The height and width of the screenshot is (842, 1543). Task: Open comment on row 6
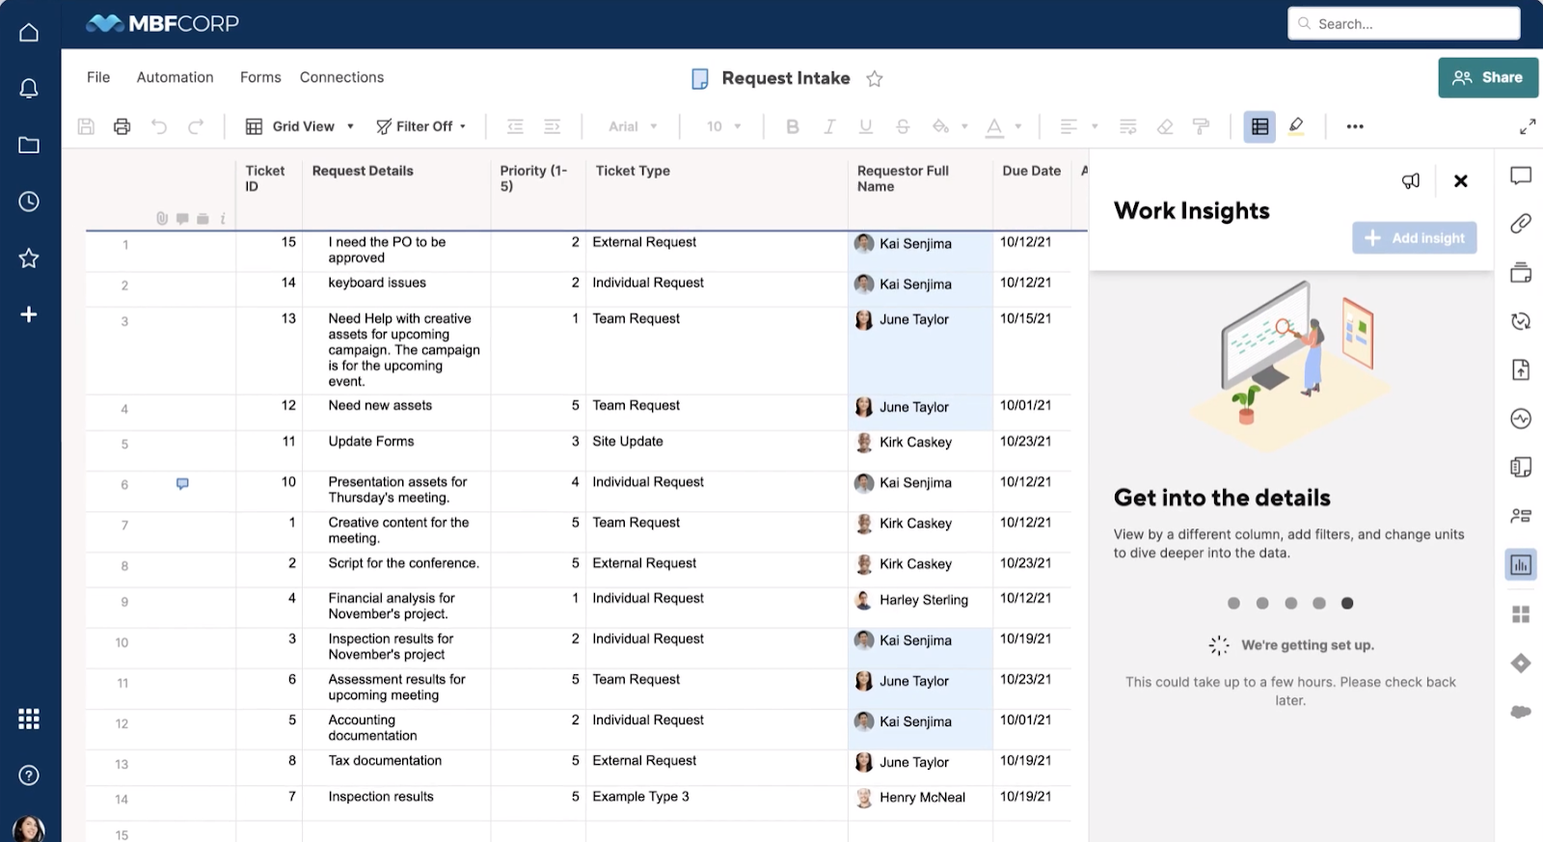point(182,483)
